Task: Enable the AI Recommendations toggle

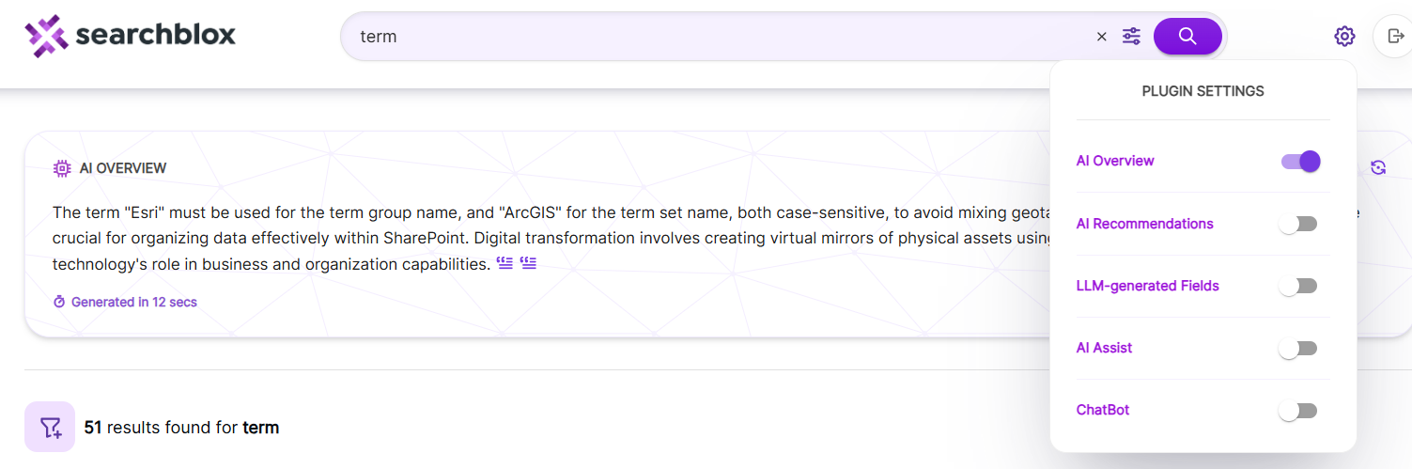Action: (x=1298, y=224)
